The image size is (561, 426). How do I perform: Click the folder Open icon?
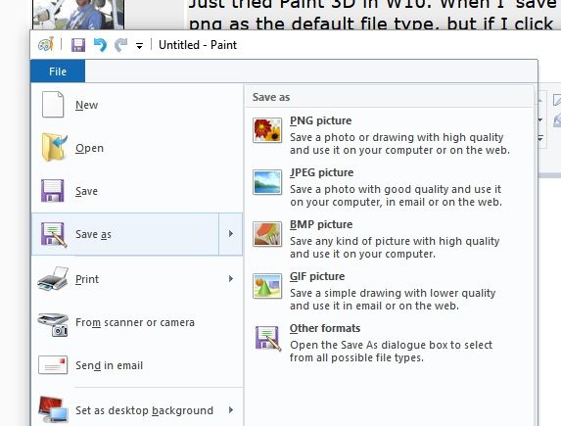tap(54, 147)
